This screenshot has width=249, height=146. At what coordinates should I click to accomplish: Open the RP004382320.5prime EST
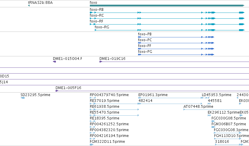[x=92, y=133]
